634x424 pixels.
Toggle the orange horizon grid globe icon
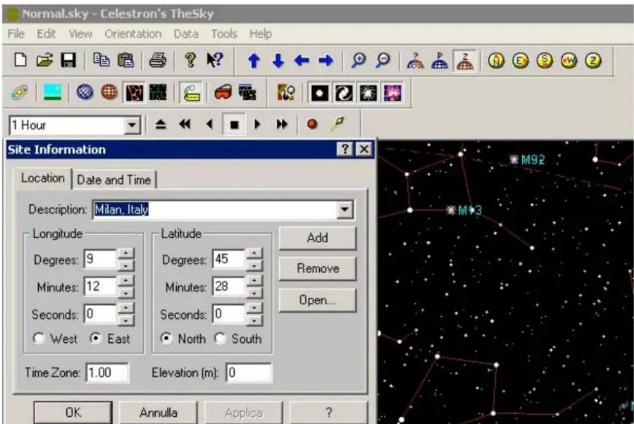click(x=109, y=93)
